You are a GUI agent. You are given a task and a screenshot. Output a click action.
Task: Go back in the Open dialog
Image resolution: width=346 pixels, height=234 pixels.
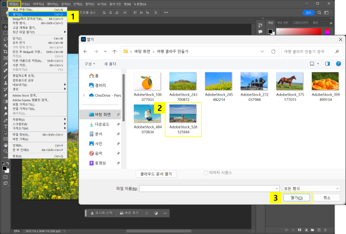click(x=85, y=51)
